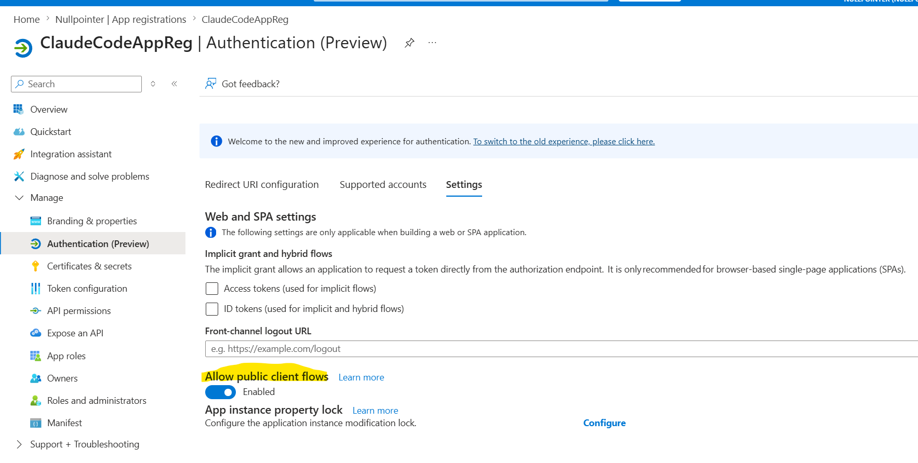The height and width of the screenshot is (463, 918).
Task: Check the ID tokens checkbox
Action: 212,309
